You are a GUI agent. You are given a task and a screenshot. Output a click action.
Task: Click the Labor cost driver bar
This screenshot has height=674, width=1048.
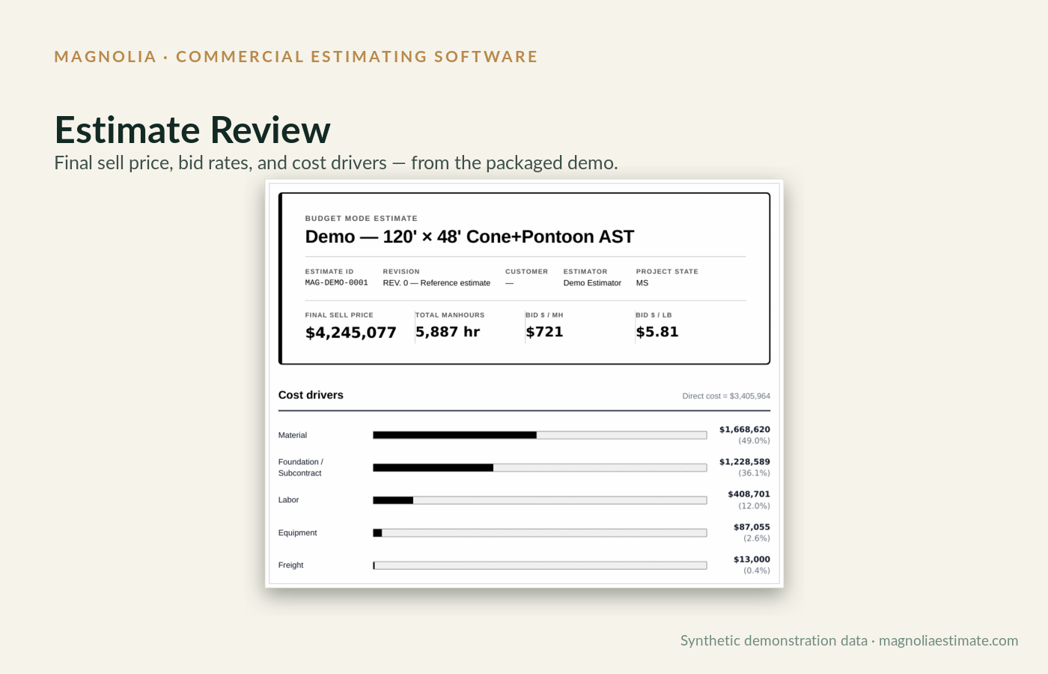click(540, 500)
